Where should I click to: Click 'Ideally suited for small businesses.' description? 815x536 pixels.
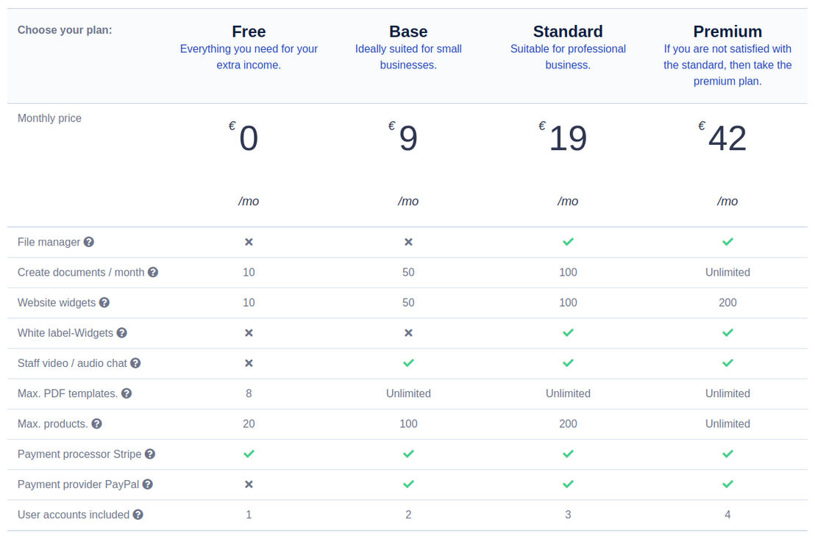coord(408,57)
